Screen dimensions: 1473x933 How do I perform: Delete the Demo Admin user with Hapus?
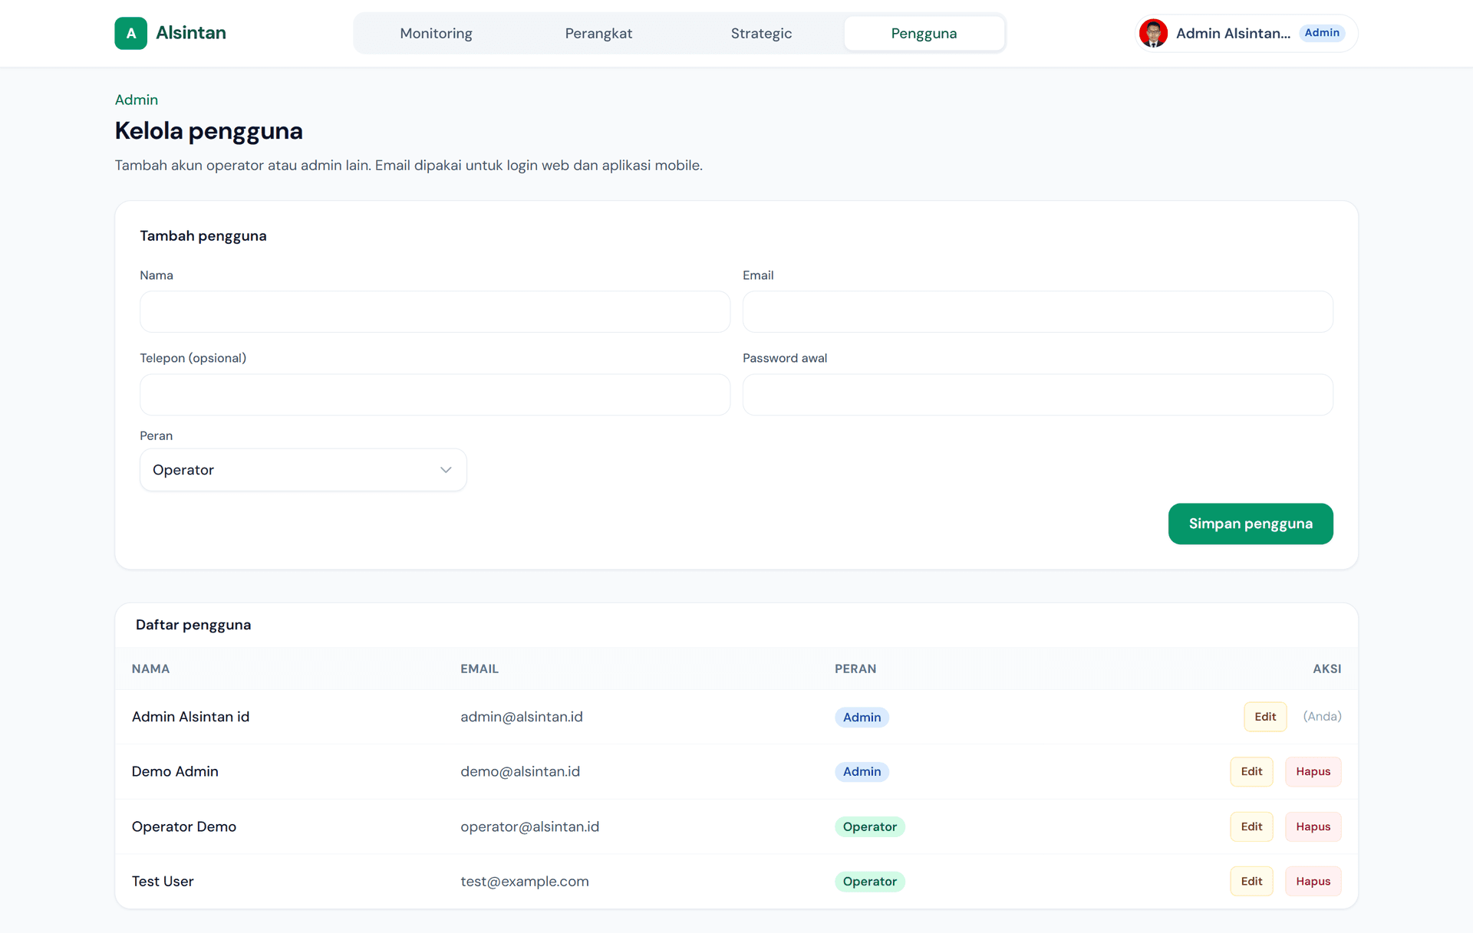pos(1313,771)
